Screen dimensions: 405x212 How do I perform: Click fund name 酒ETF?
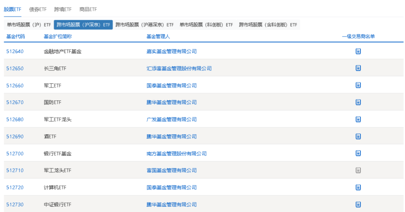pyautogui.click(x=50, y=137)
